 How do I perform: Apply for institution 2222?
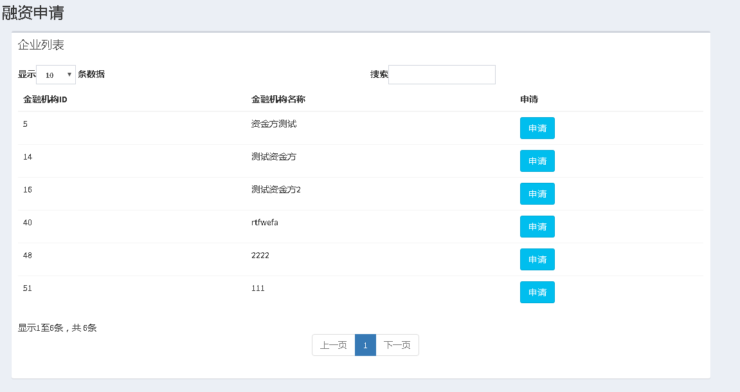(537, 259)
